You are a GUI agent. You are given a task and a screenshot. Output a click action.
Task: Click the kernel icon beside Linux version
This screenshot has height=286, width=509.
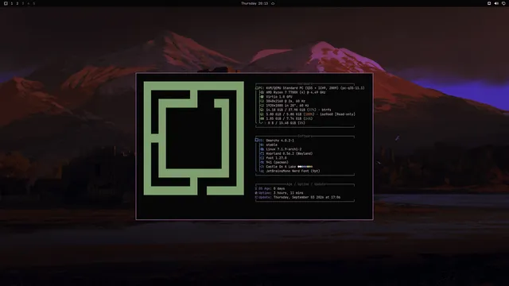[x=262, y=149]
